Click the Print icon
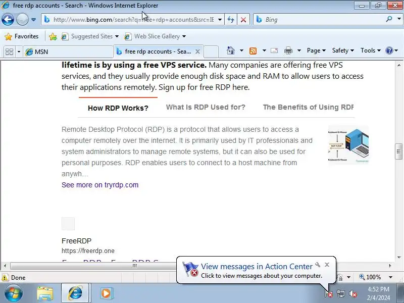This screenshot has height=303, width=404. point(288,51)
